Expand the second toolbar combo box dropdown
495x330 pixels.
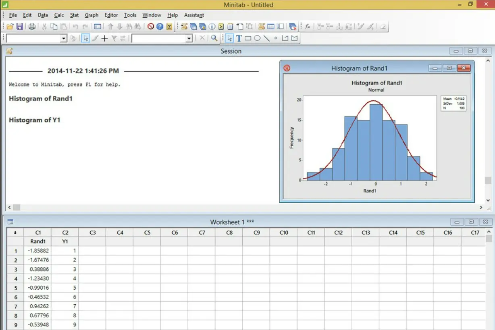click(x=189, y=38)
